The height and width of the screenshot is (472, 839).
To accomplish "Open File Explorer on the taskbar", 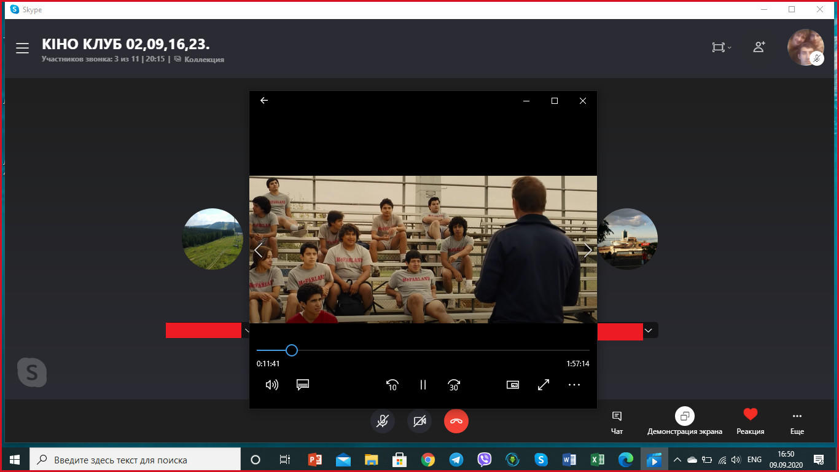I will (372, 459).
